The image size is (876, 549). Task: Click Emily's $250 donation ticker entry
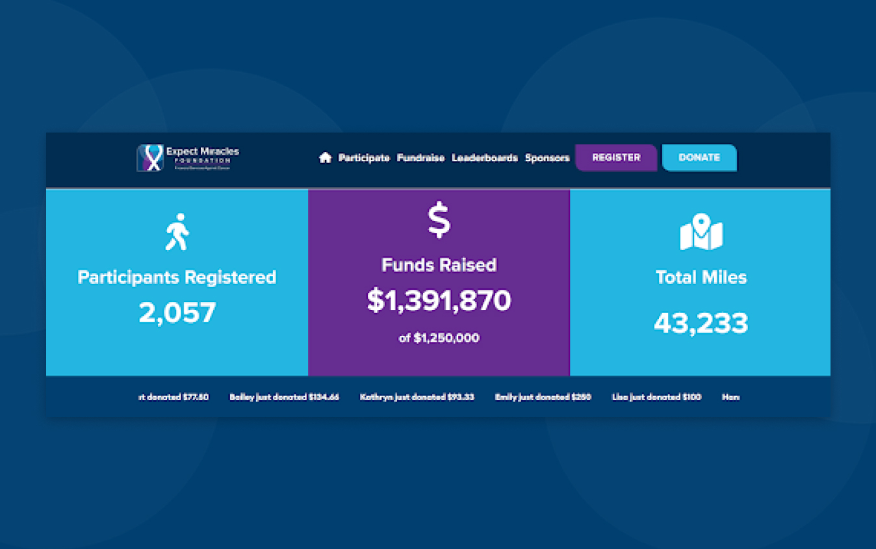tap(543, 397)
